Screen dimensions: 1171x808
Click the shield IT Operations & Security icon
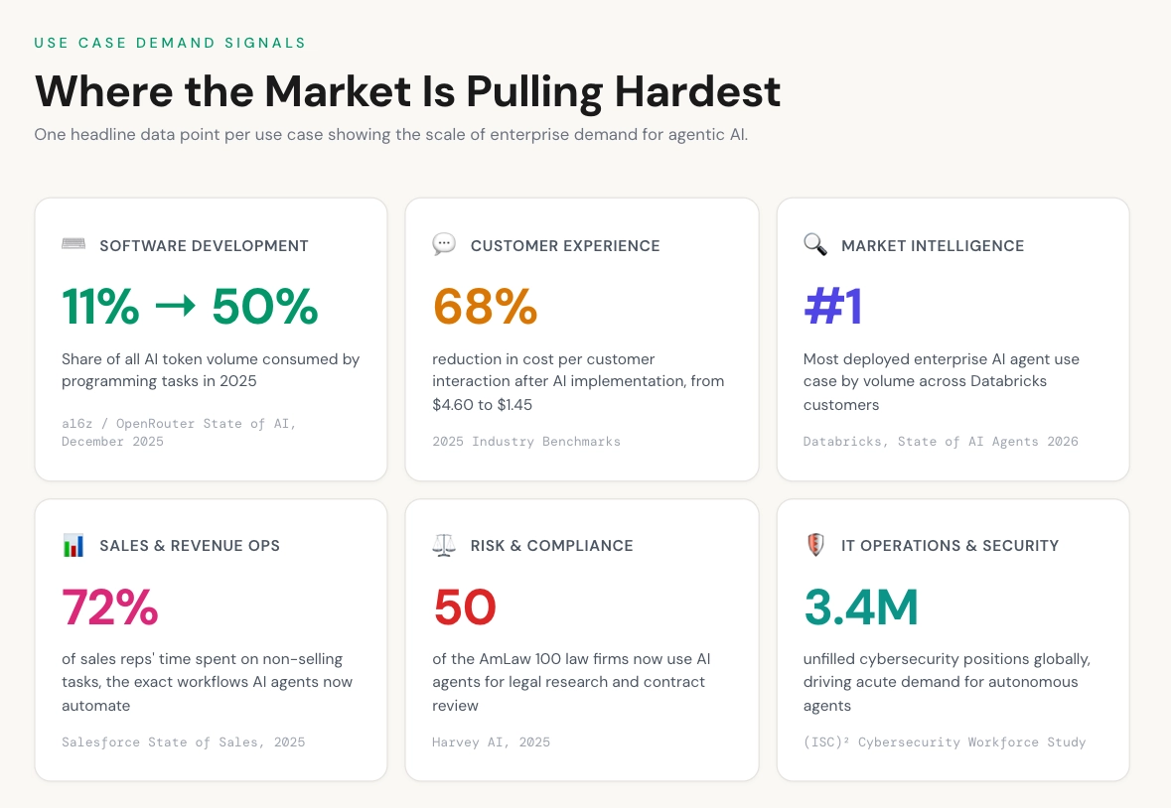point(815,545)
